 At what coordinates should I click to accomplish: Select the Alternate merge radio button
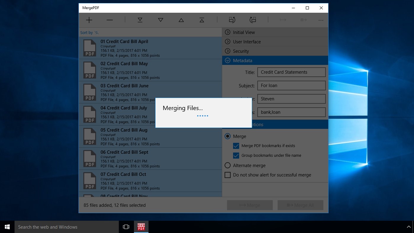[228, 165]
